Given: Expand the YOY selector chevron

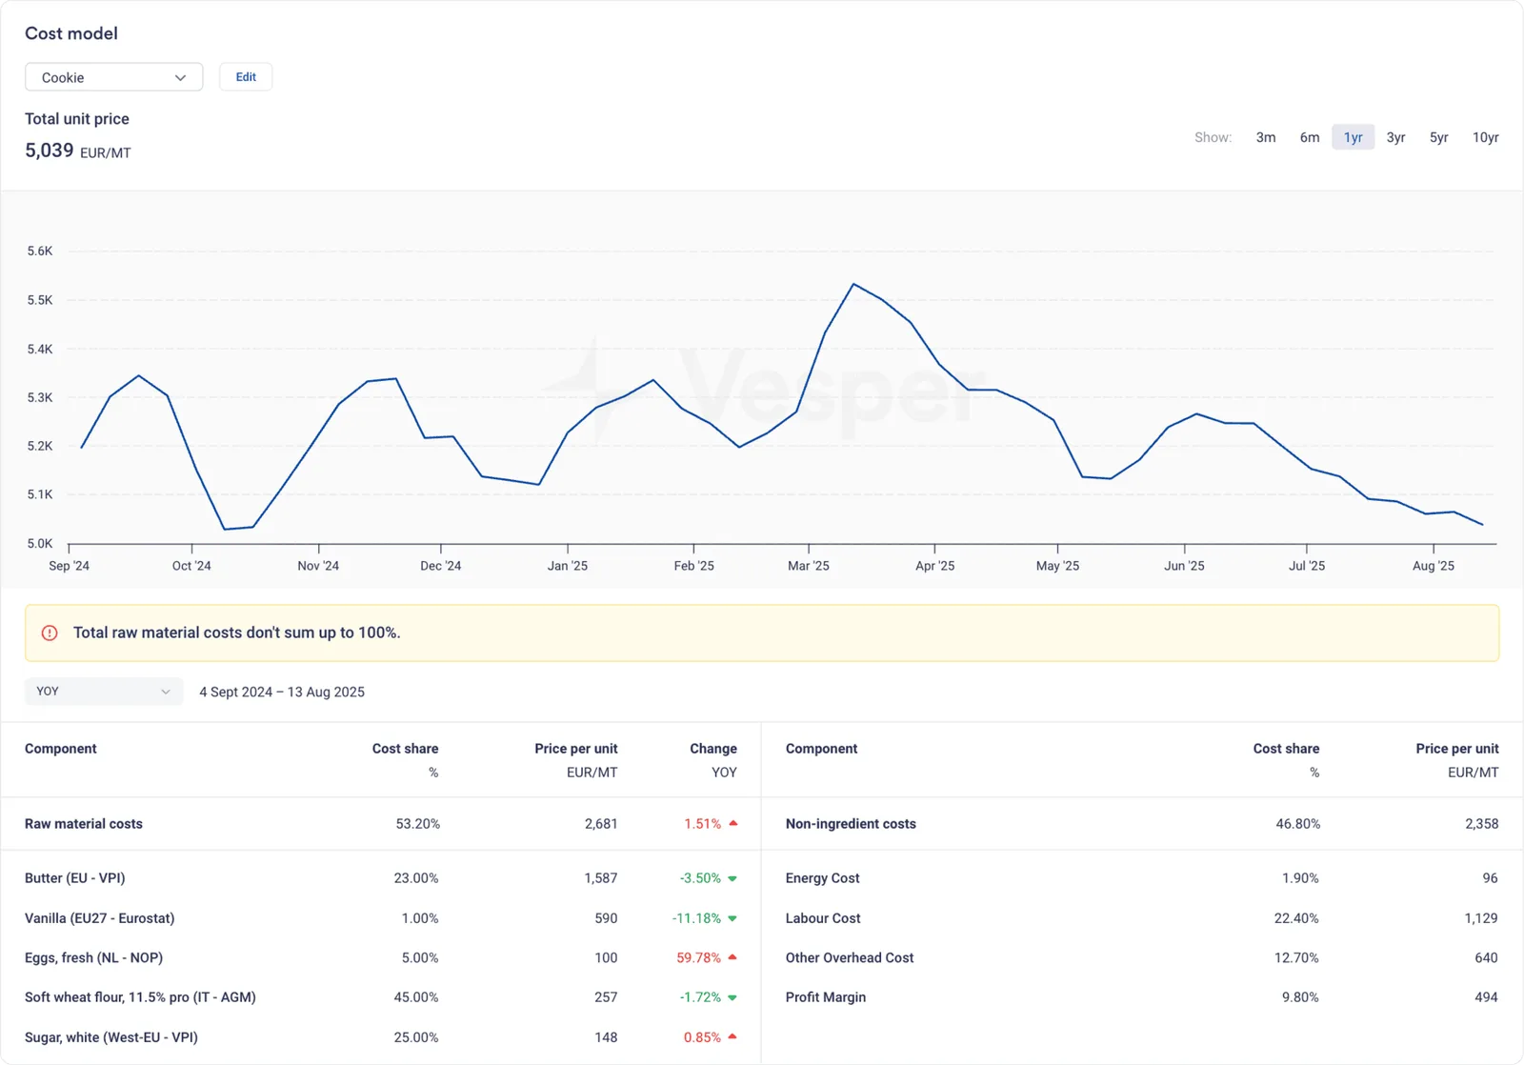Looking at the screenshot, I should click(166, 692).
